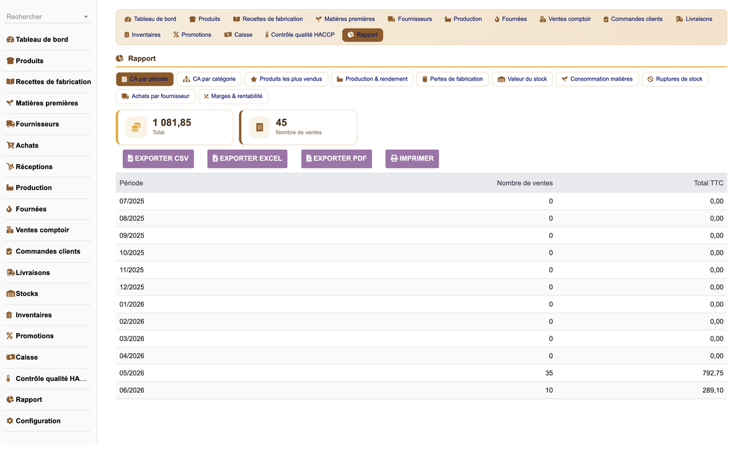Image resolution: width=744 pixels, height=459 pixels.
Task: Click the EXPORTER PDF button
Action: coord(337,159)
